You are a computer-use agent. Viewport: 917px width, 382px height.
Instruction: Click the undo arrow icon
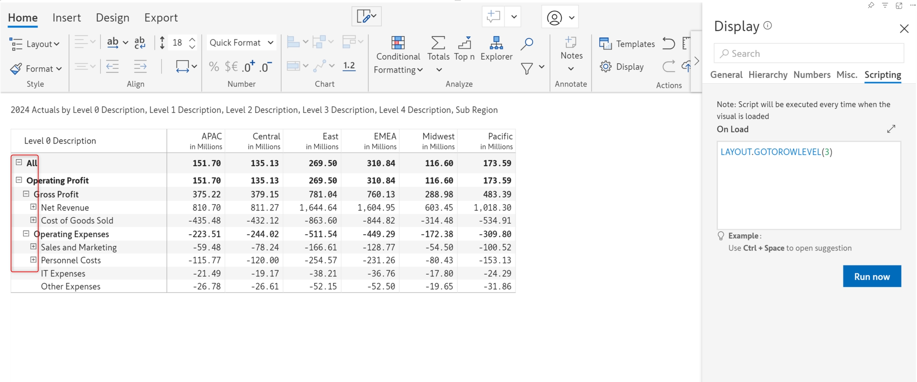click(669, 43)
